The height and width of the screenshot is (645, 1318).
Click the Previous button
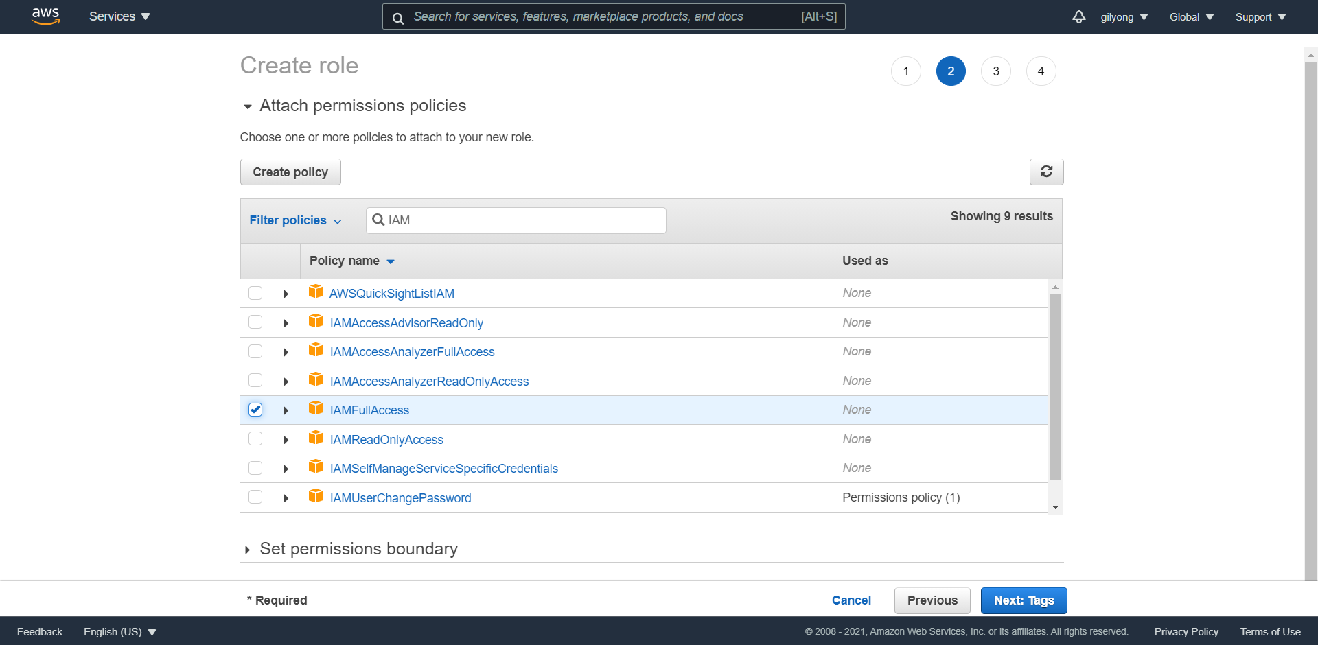(932, 600)
